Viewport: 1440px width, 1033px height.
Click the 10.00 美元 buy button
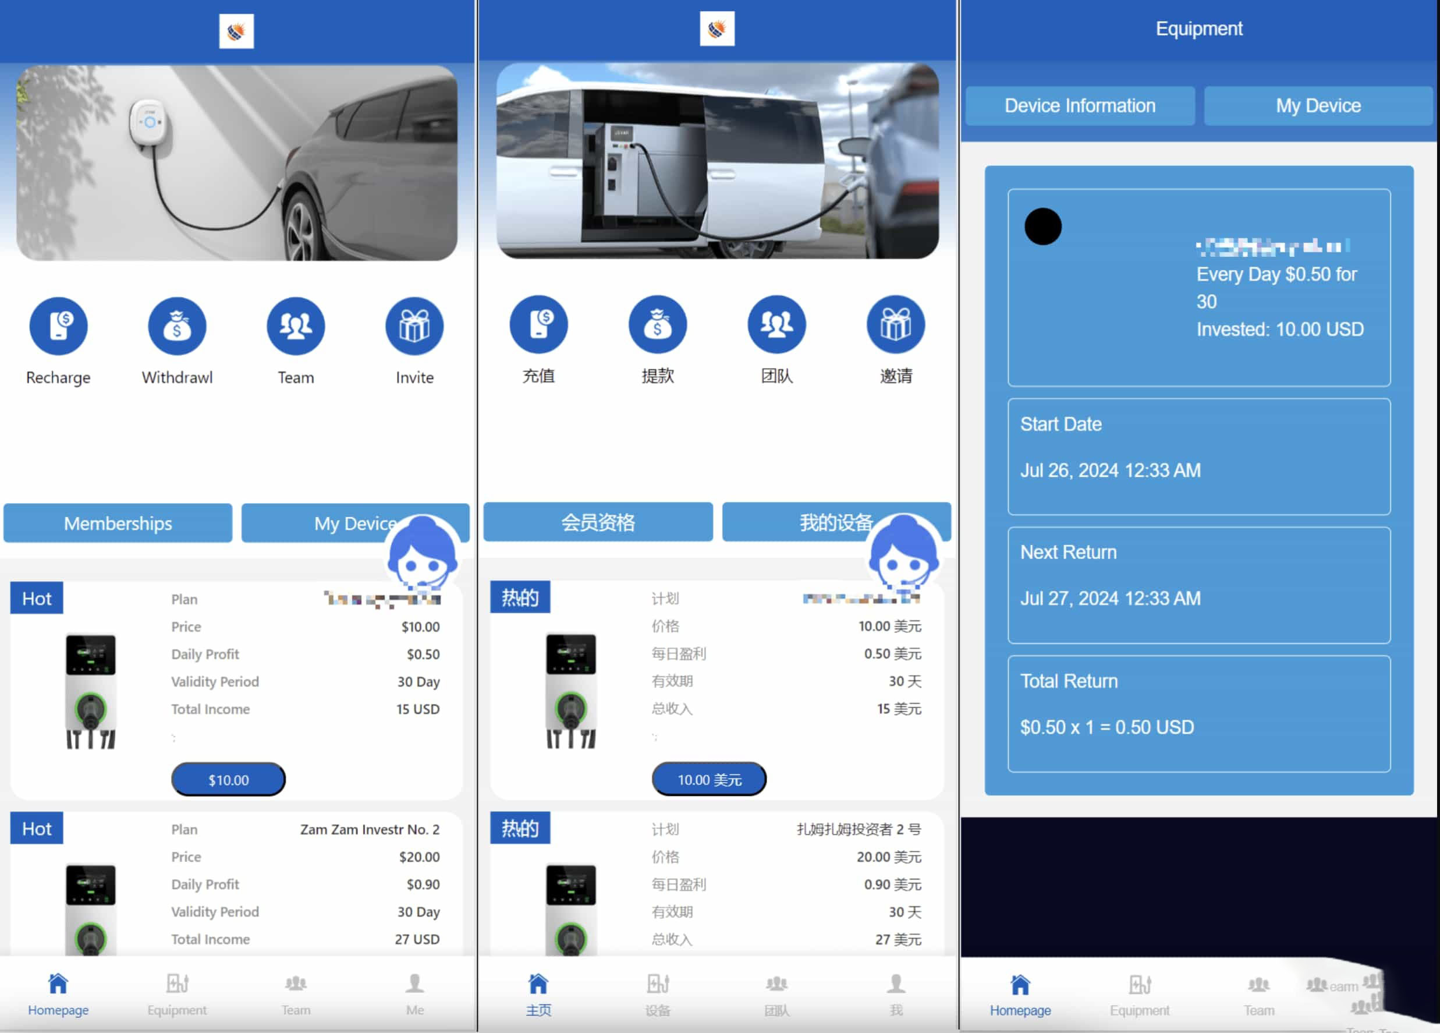click(709, 780)
